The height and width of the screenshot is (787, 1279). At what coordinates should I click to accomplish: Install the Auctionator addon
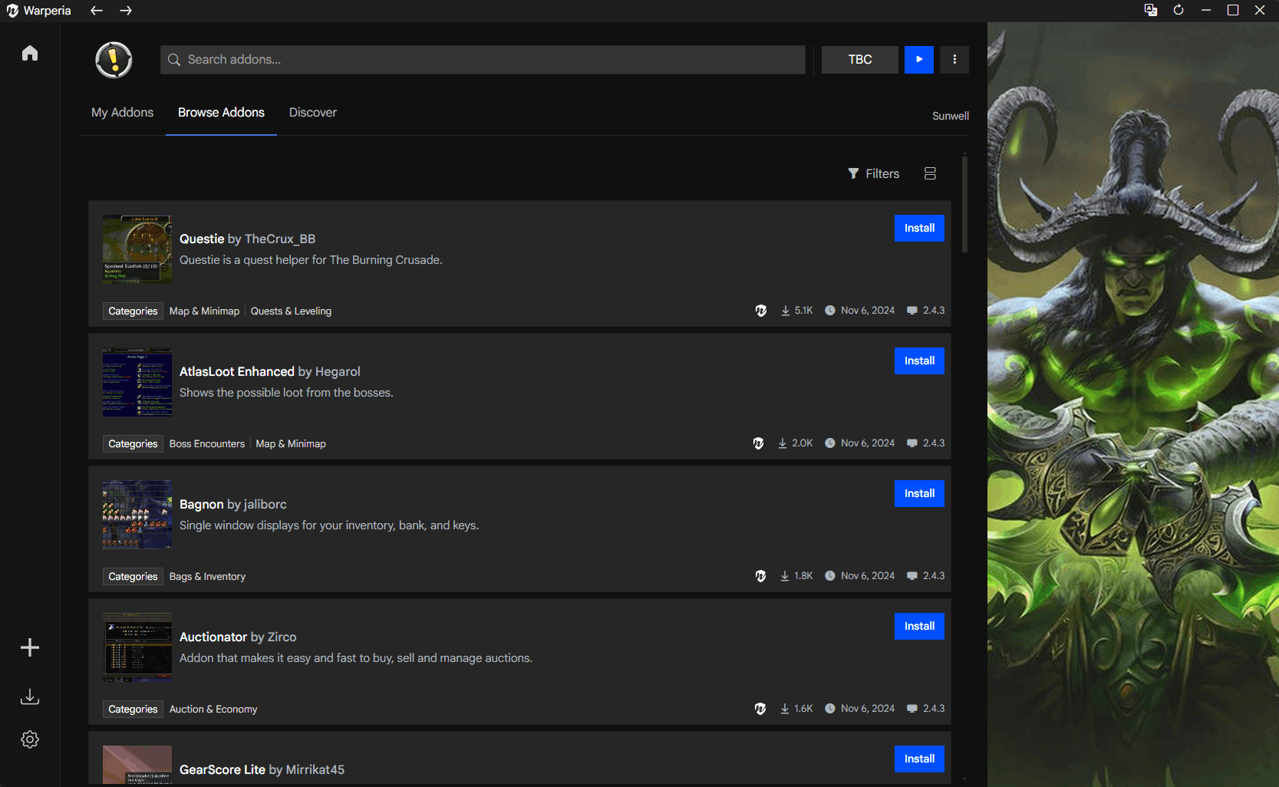pyautogui.click(x=919, y=626)
